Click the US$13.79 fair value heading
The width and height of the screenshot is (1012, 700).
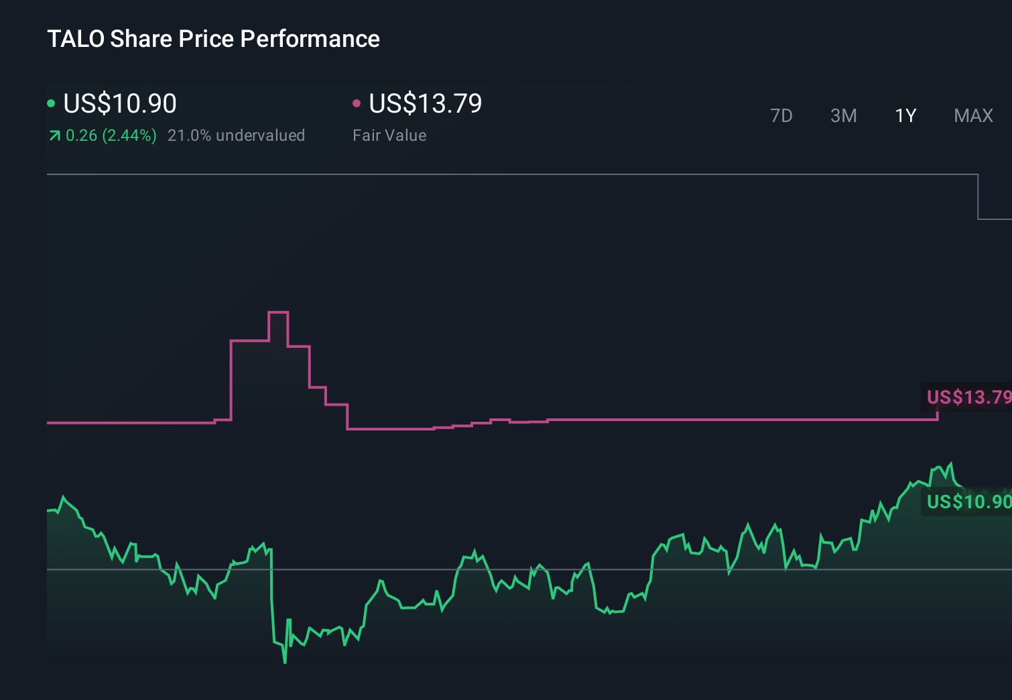click(x=426, y=103)
